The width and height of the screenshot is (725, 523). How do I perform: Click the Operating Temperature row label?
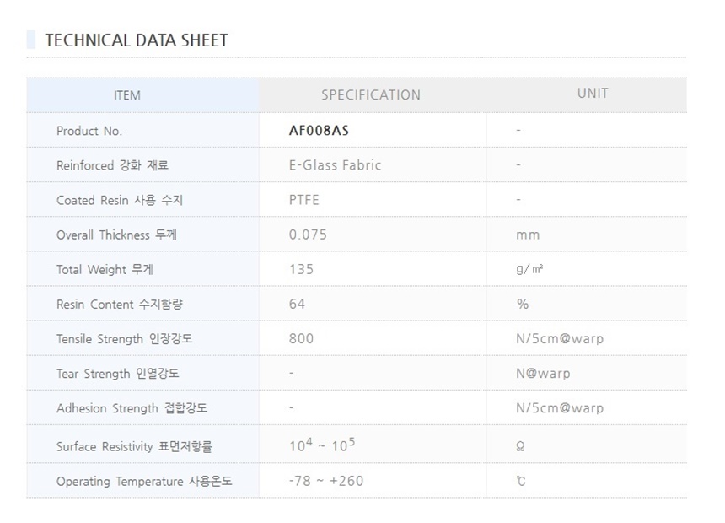click(x=143, y=481)
